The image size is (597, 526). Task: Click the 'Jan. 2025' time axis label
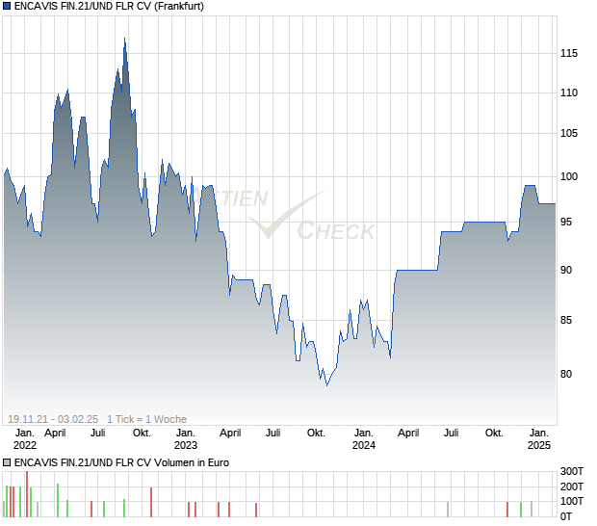click(x=539, y=438)
